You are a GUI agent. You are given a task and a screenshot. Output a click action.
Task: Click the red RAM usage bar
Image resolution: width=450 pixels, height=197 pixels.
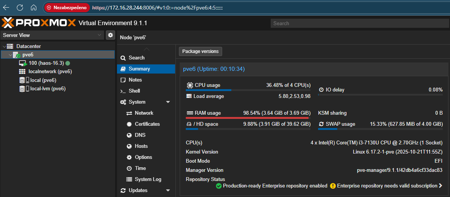tap(247, 118)
